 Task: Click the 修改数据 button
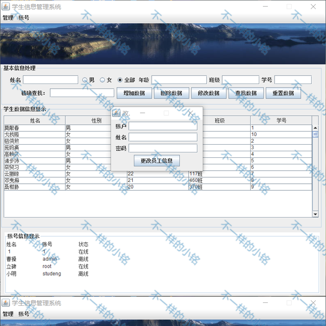coord(209,93)
